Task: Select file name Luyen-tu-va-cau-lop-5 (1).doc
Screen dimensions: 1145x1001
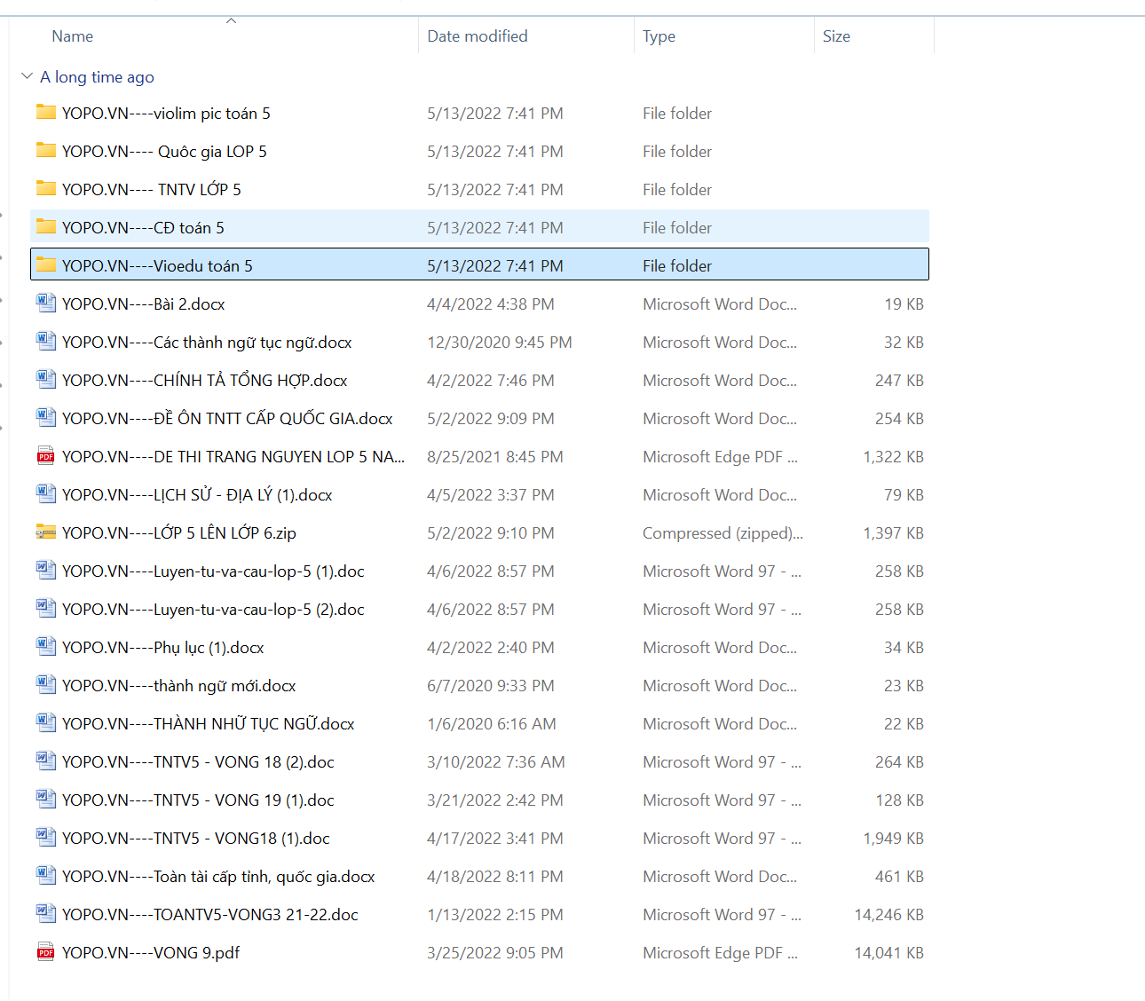Action: 259,571
